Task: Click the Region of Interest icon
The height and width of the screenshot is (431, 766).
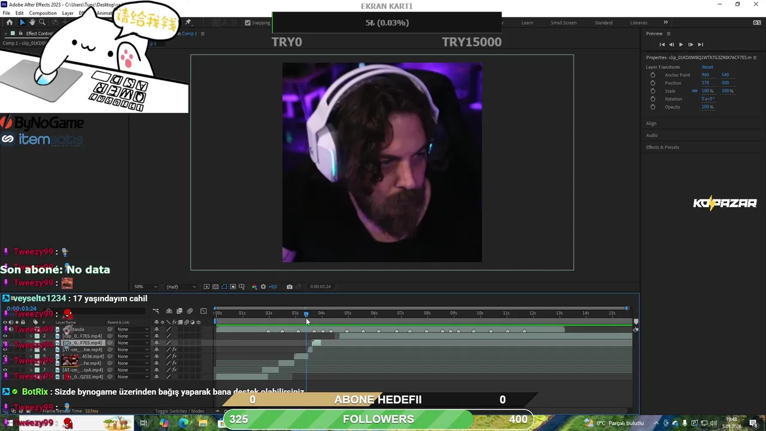Action: pyautogui.click(x=233, y=287)
